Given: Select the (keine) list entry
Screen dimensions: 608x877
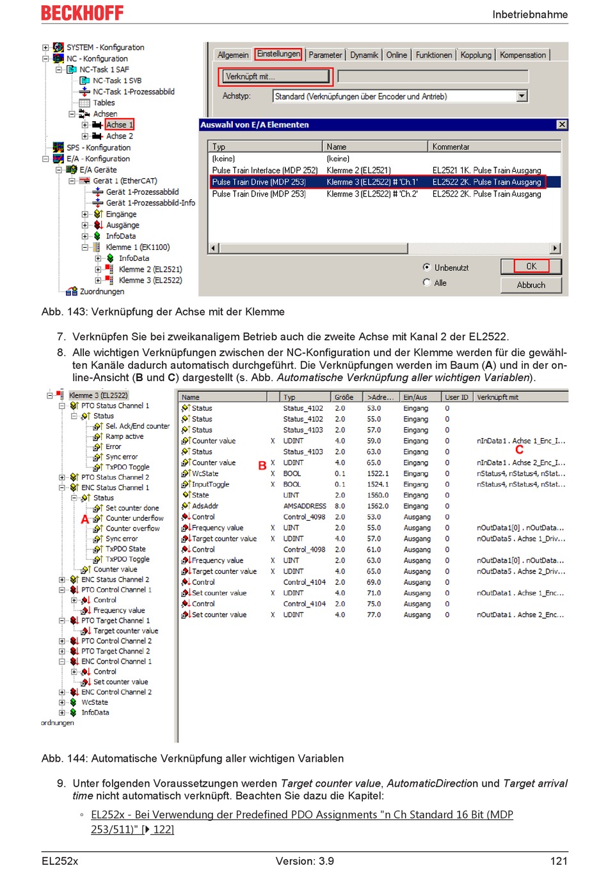Looking at the screenshot, I should click(x=385, y=158).
